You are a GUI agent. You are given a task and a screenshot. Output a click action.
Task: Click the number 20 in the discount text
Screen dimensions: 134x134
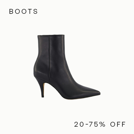pos(79,124)
